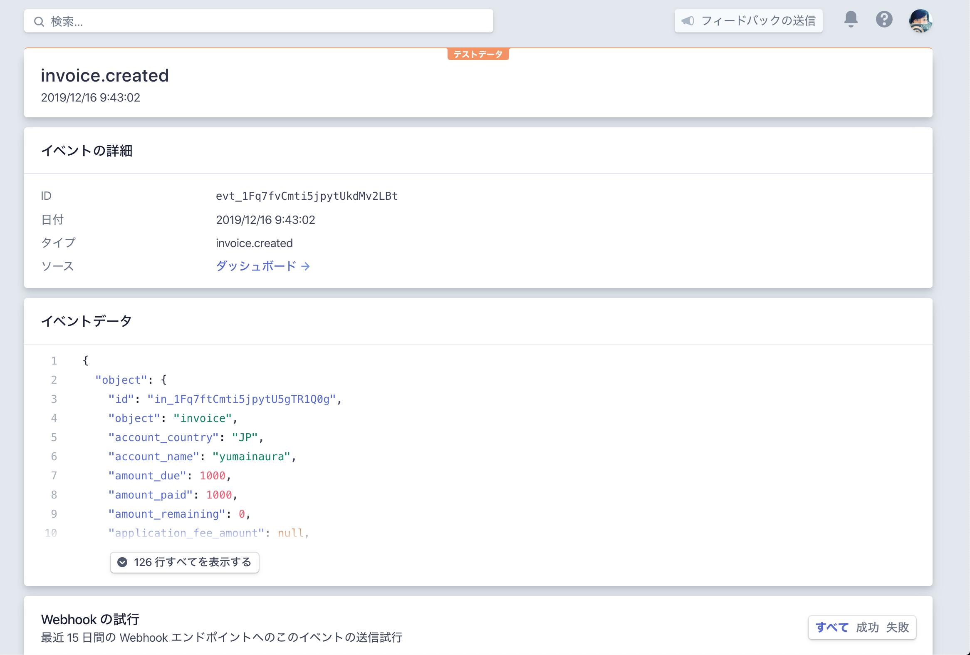This screenshot has width=970, height=655.
Task: Click the amount_due value 1000
Action: [x=212, y=476]
